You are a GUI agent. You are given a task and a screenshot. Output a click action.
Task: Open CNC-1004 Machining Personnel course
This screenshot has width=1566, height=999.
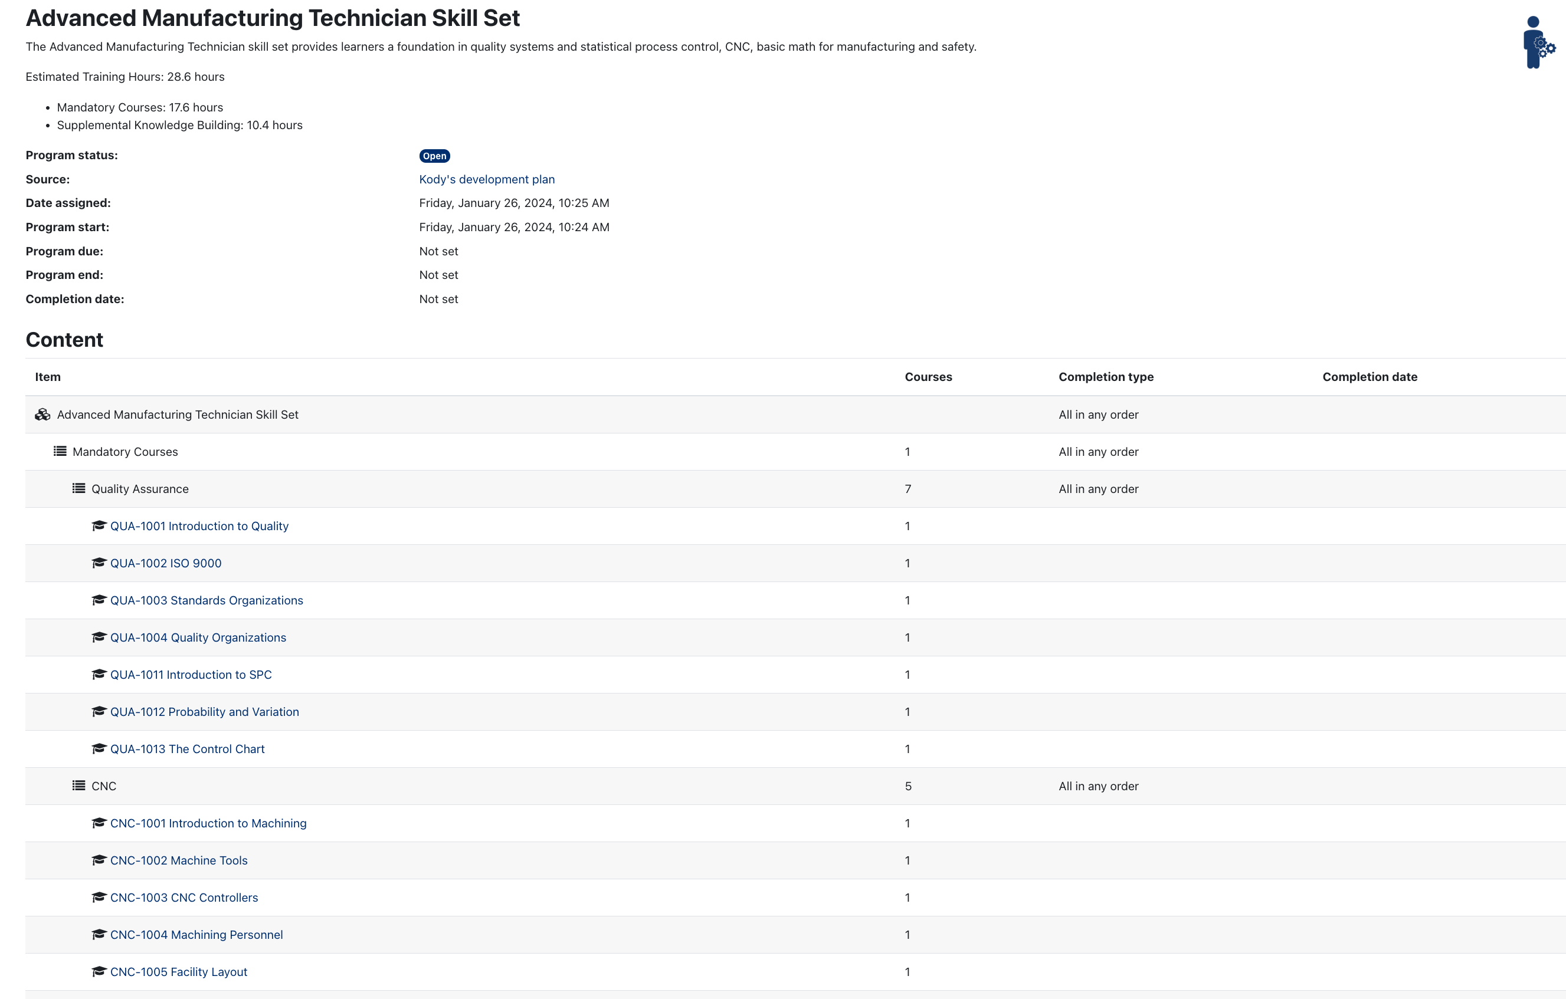click(x=196, y=935)
